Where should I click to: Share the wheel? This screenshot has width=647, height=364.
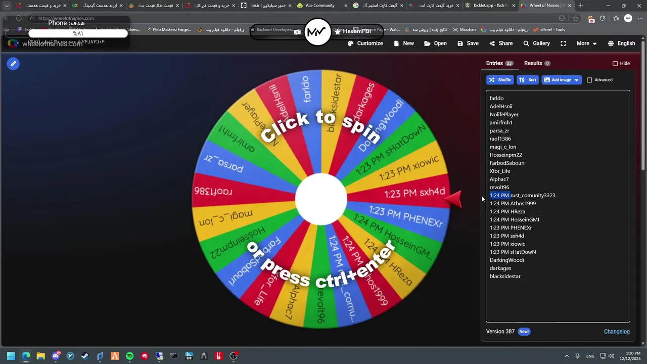[501, 43]
